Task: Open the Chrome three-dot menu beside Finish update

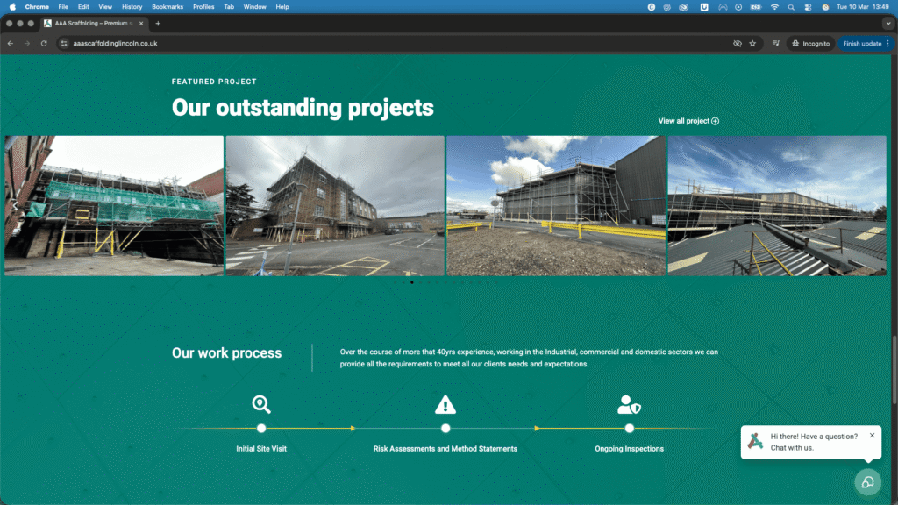Action: (x=887, y=43)
